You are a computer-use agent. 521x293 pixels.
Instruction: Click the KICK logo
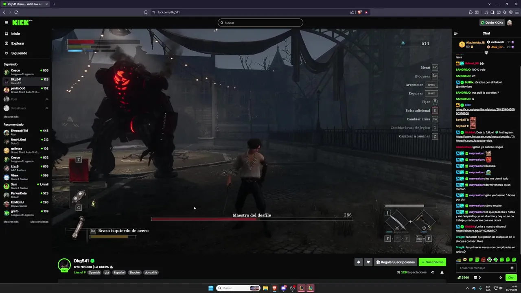[x=22, y=23]
